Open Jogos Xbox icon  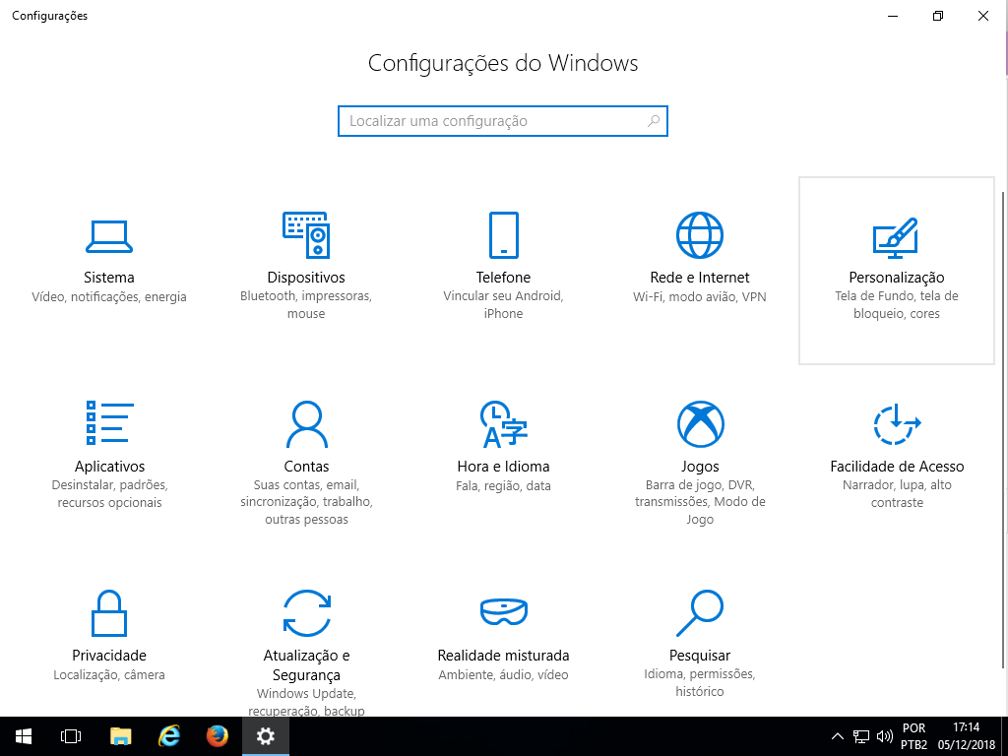tap(700, 424)
